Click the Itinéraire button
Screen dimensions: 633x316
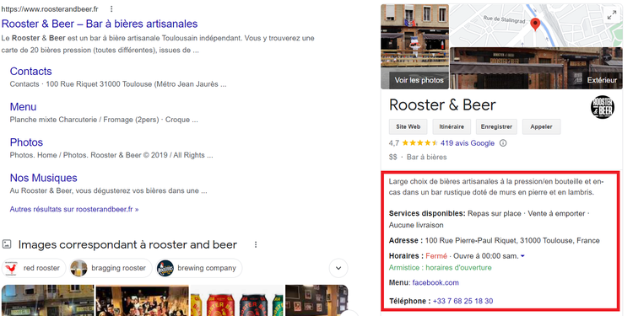point(452,126)
